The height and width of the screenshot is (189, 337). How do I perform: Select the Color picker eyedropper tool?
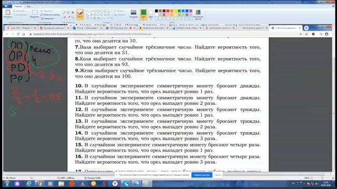68,17
